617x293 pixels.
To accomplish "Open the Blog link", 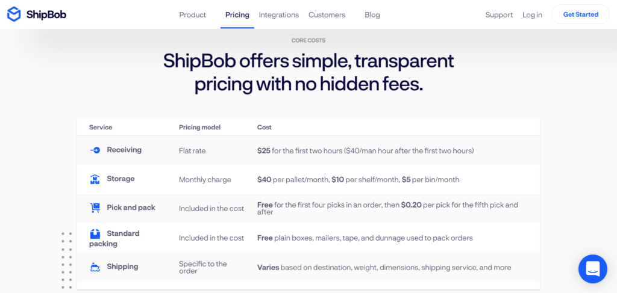I will click(x=372, y=15).
